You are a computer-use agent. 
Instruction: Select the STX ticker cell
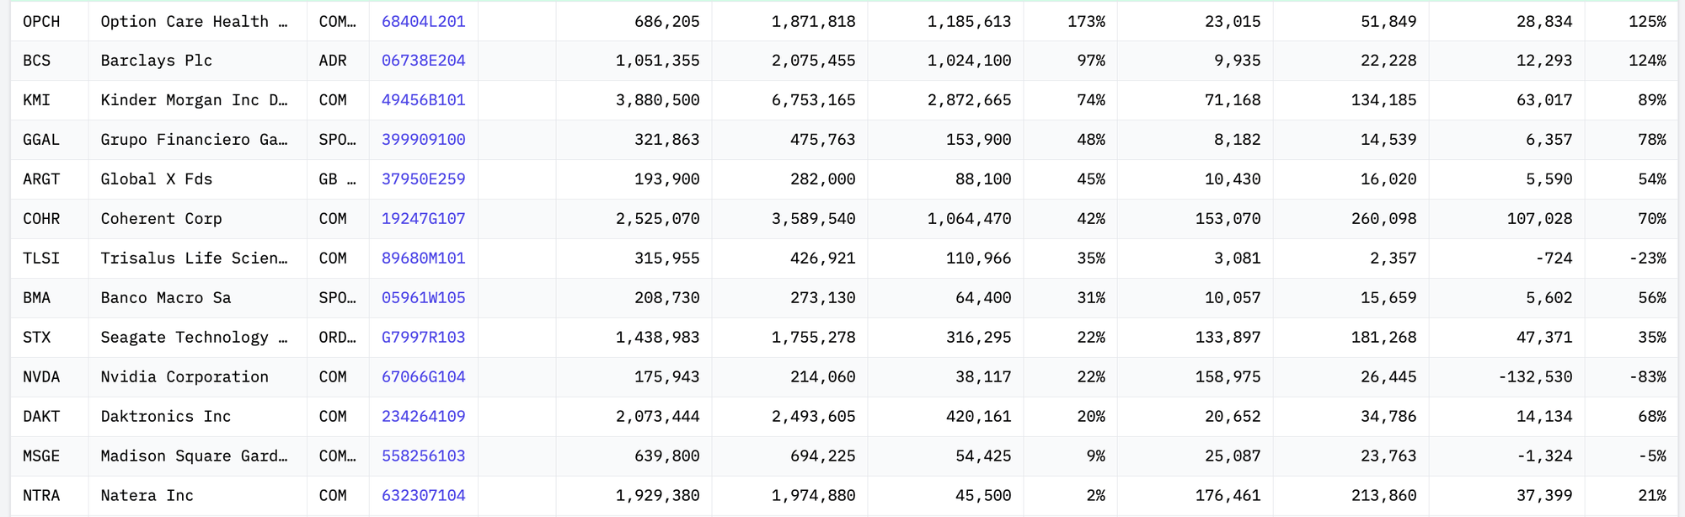50,338
